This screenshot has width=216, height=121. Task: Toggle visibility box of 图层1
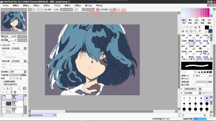[x=4, y=109]
